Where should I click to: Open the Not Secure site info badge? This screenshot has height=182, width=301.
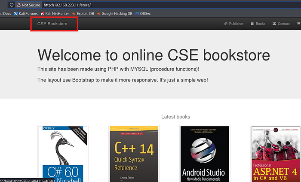[29, 5]
